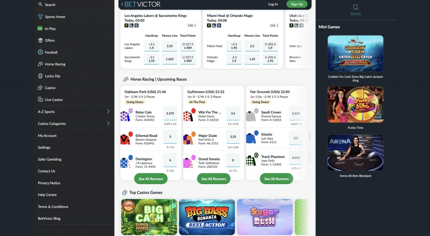Expand Casino Categories chevron
430x236 pixels.
point(108,123)
